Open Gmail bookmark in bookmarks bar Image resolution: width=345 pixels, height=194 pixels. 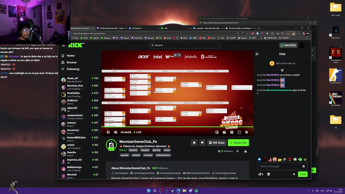click(75, 38)
